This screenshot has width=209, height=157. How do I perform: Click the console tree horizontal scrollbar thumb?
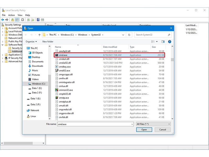[18, 143]
